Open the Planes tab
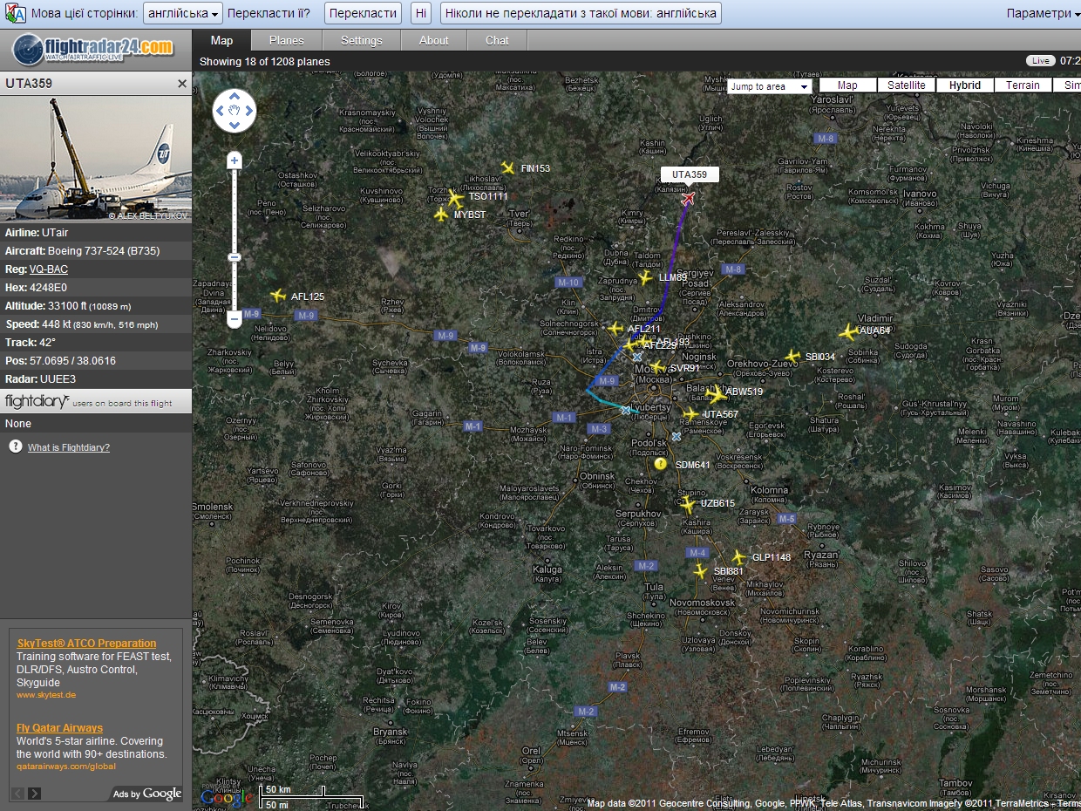This screenshot has width=1081, height=811. [x=286, y=40]
